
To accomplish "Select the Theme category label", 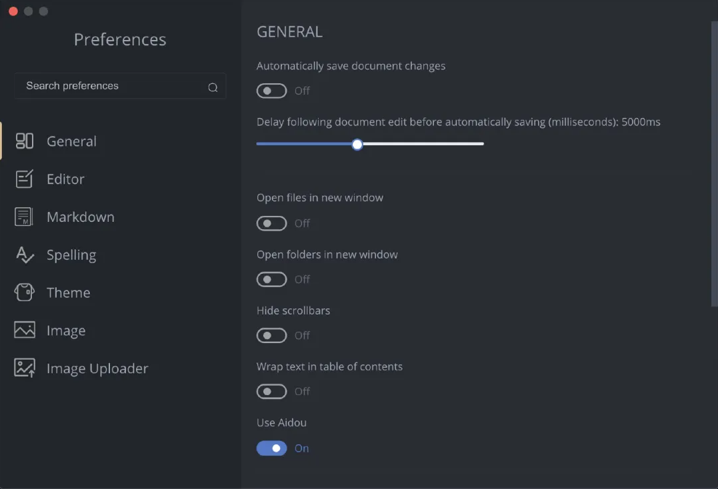I will coord(68,292).
